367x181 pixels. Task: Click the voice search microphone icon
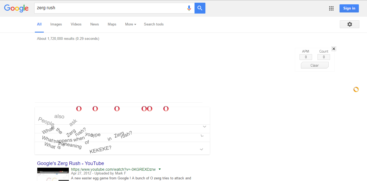pos(189,8)
